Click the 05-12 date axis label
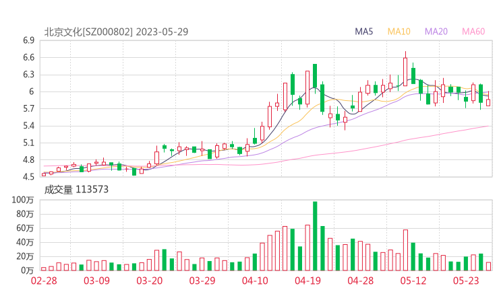The height and width of the screenshot is (296, 499). point(413,281)
